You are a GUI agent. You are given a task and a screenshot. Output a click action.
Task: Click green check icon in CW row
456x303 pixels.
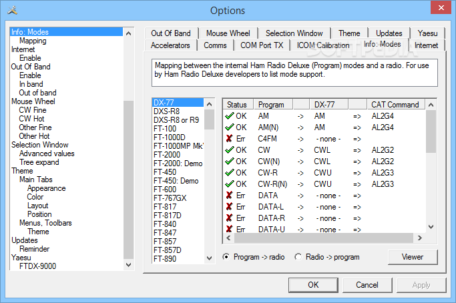[x=230, y=150]
